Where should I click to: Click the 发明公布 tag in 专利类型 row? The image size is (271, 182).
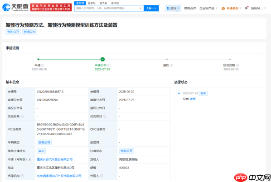[44, 142]
